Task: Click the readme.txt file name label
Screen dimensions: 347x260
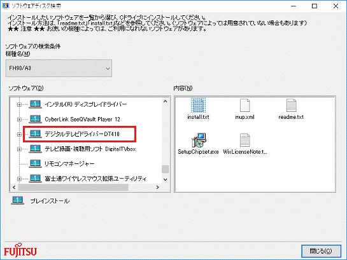Action: click(x=291, y=117)
